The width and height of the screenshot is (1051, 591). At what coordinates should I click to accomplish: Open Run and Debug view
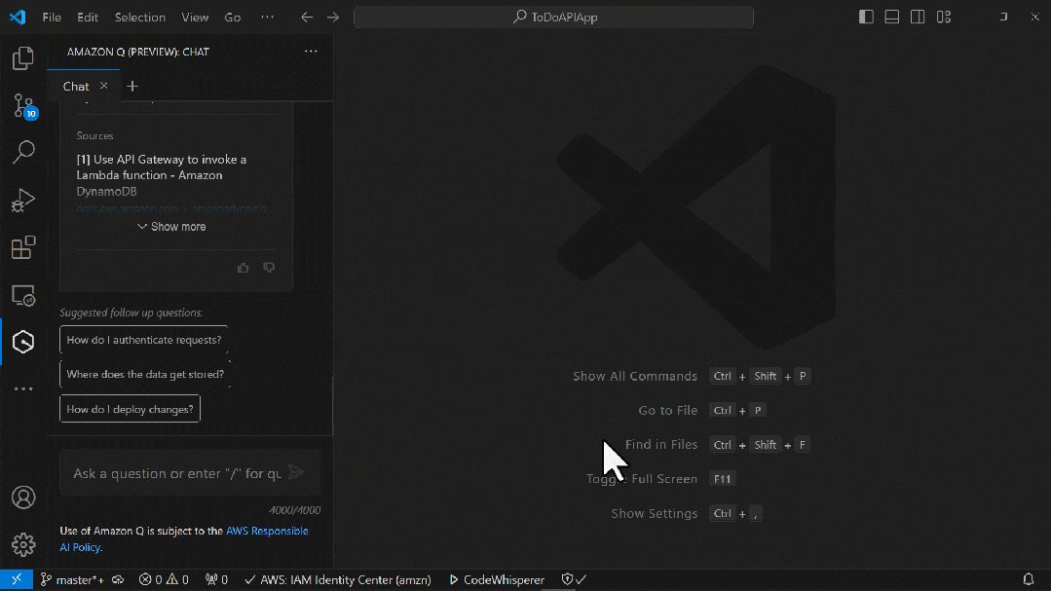(x=23, y=200)
